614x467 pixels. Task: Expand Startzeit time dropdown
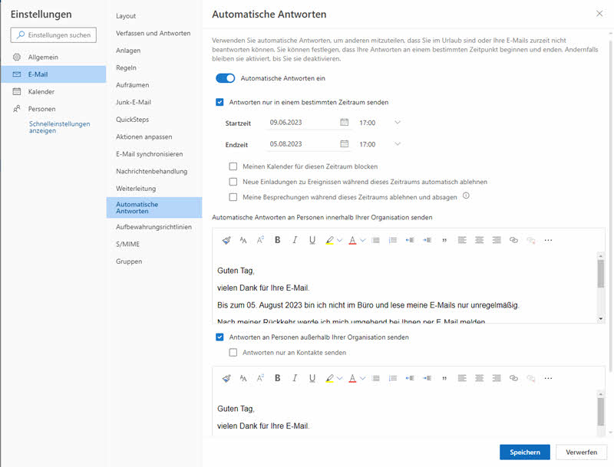coord(398,123)
